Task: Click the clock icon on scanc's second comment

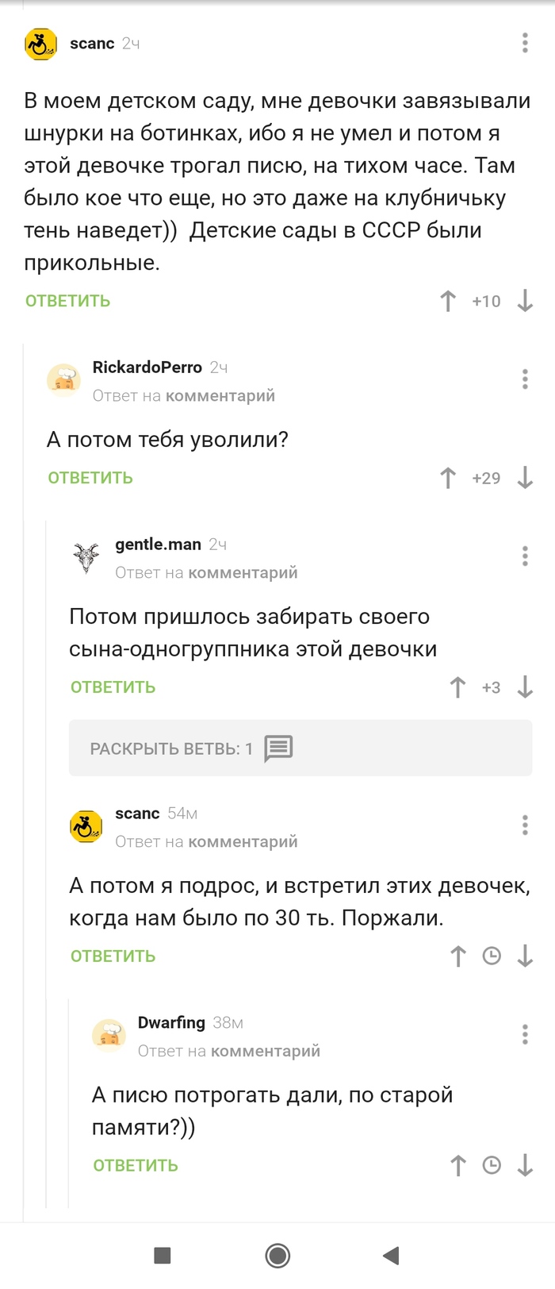Action: [x=492, y=956]
